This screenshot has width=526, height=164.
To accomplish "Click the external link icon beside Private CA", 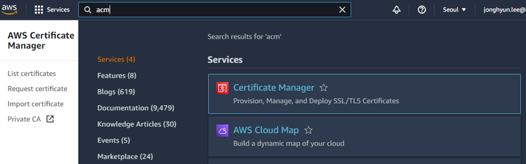I will pyautogui.click(x=50, y=119).
